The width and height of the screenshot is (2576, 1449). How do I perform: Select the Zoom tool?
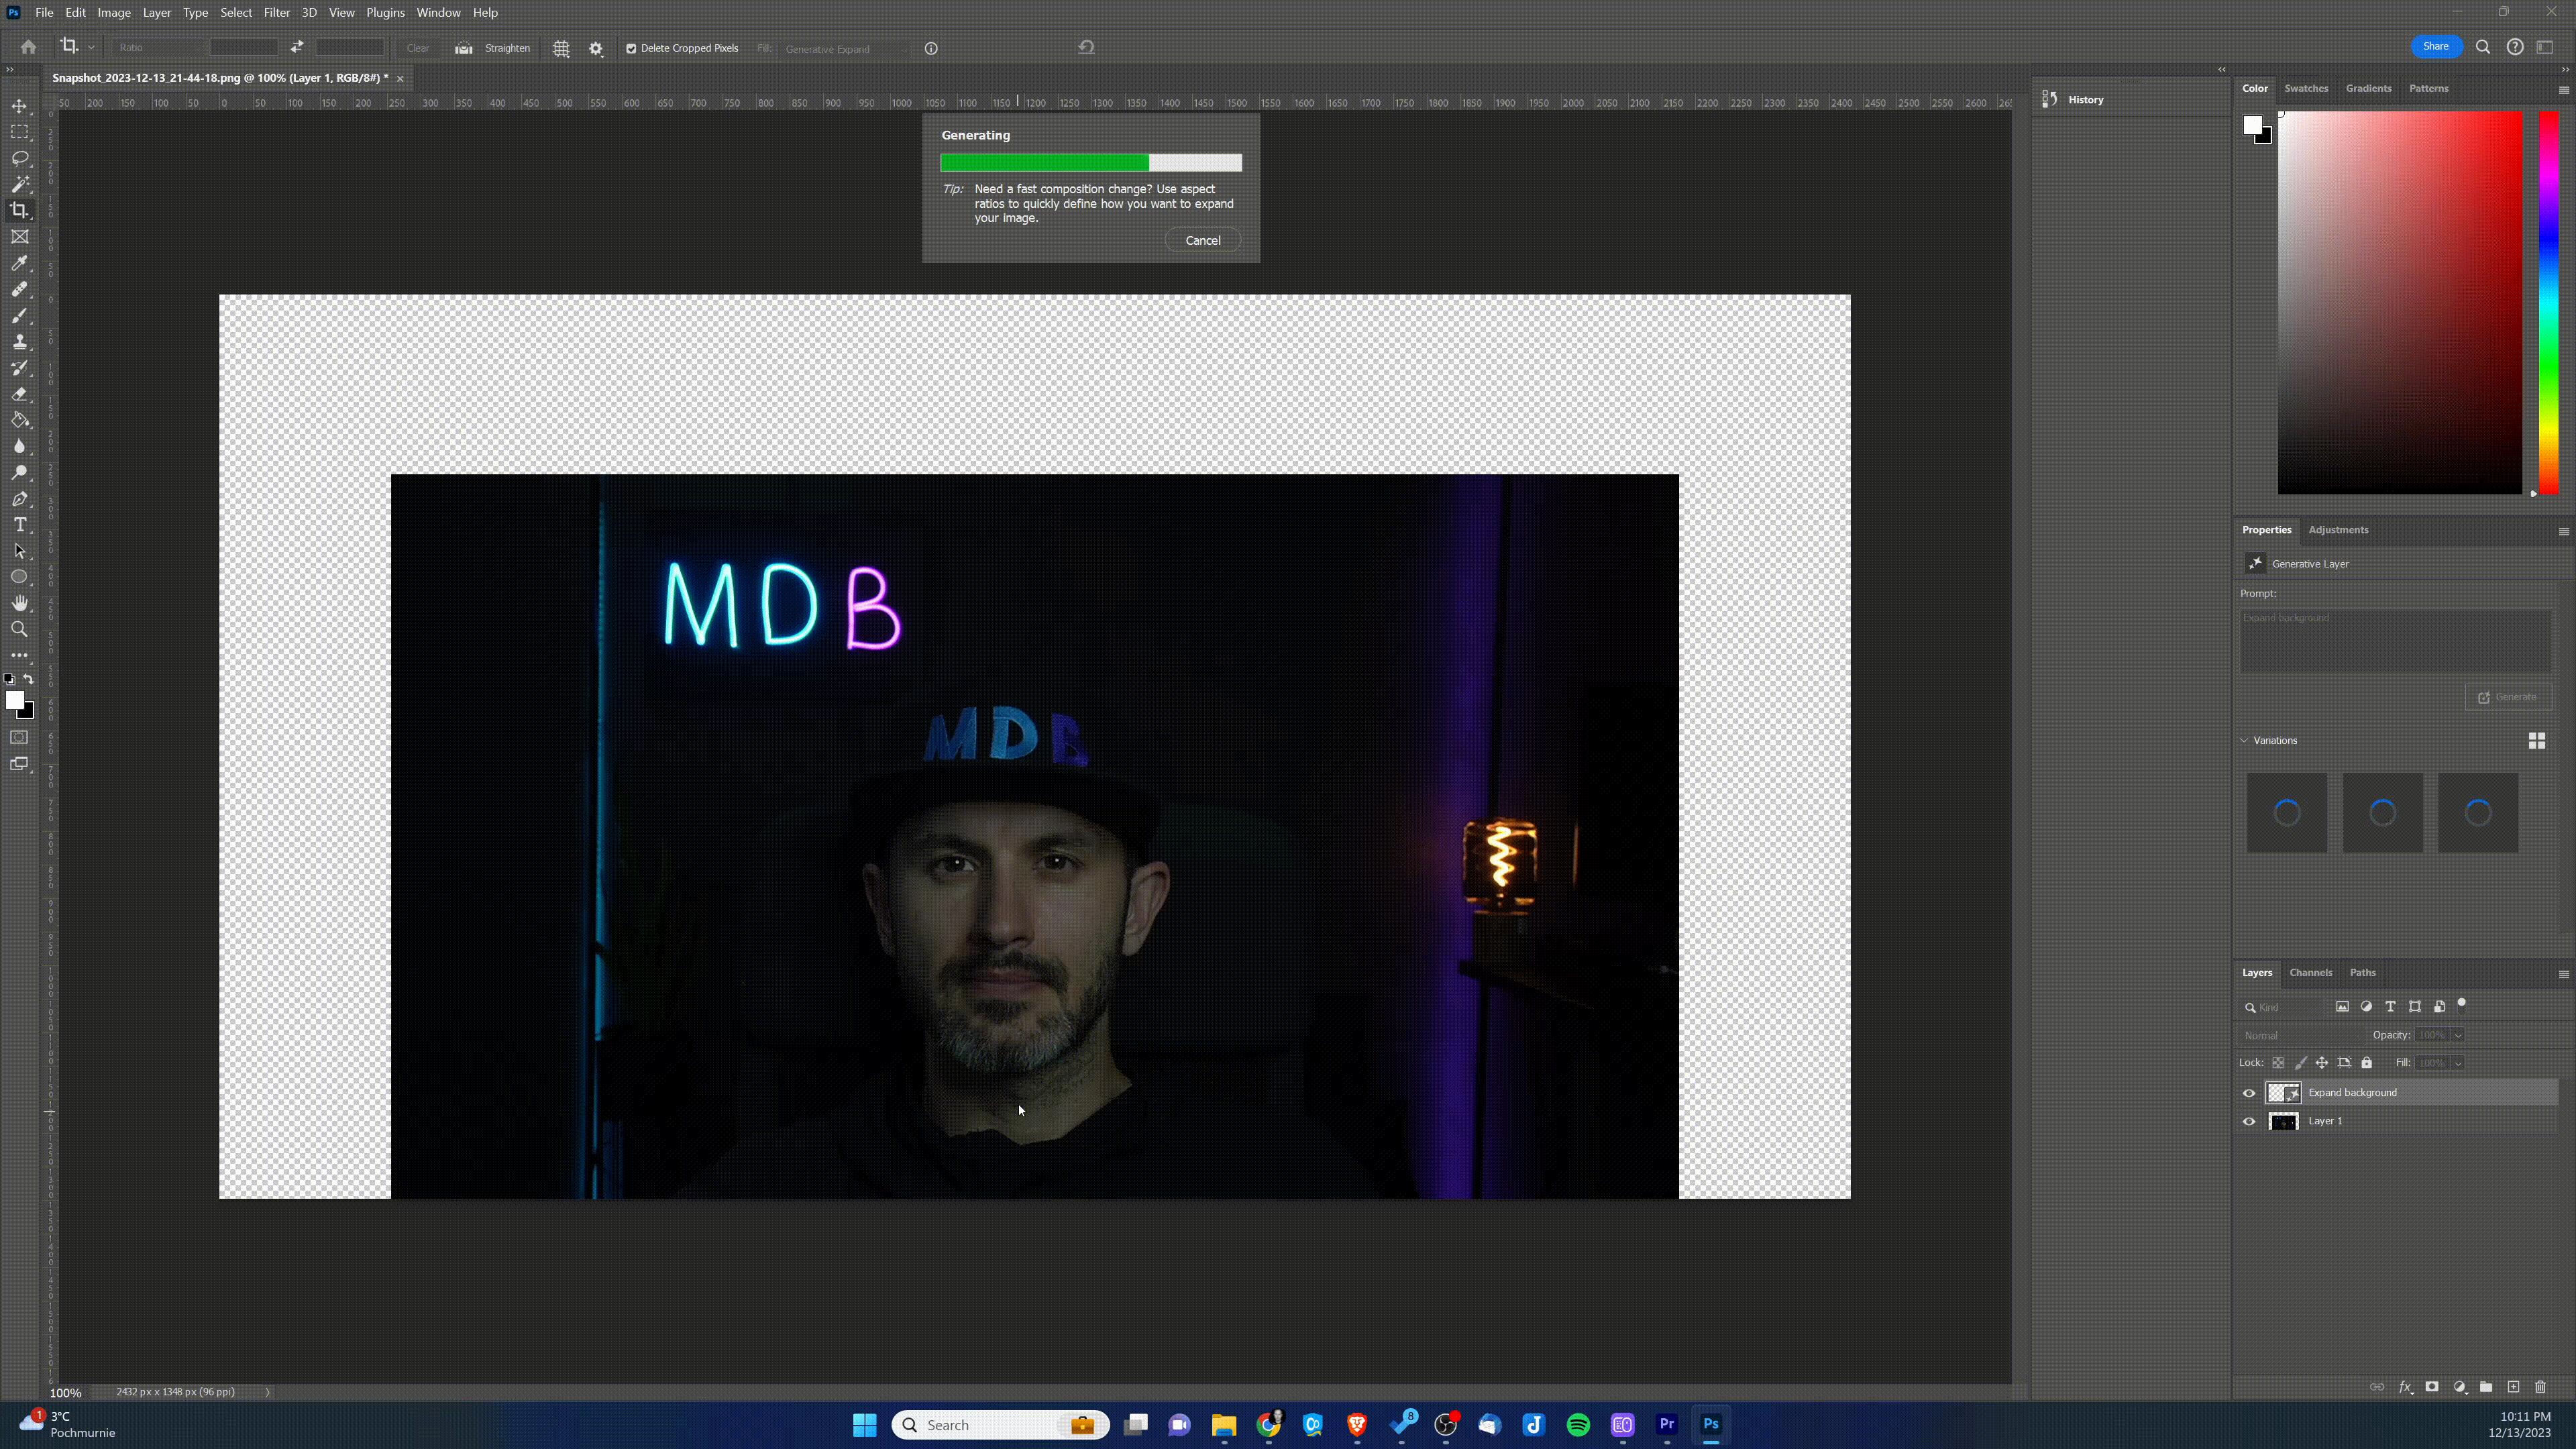pyautogui.click(x=20, y=629)
